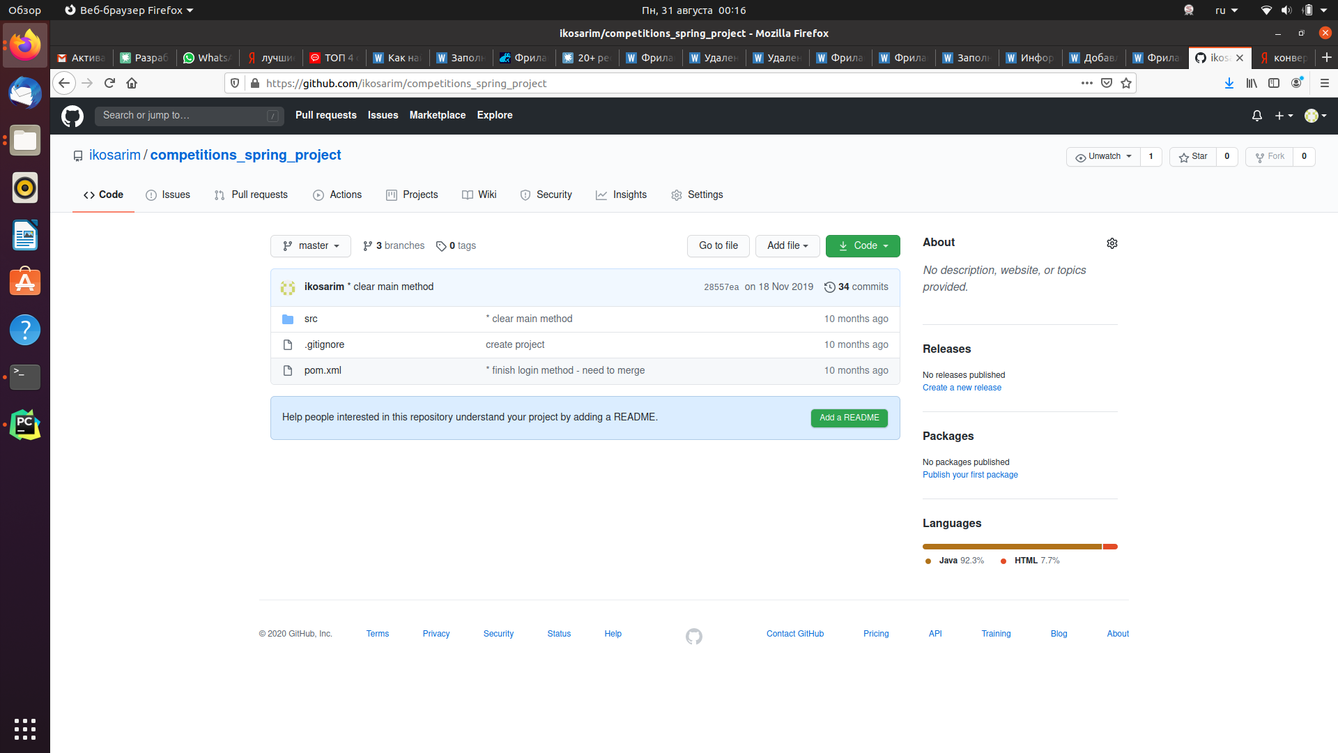Viewport: 1338px width, 753px height.
Task: Bookmark this page with the star icon
Action: [x=1126, y=83]
